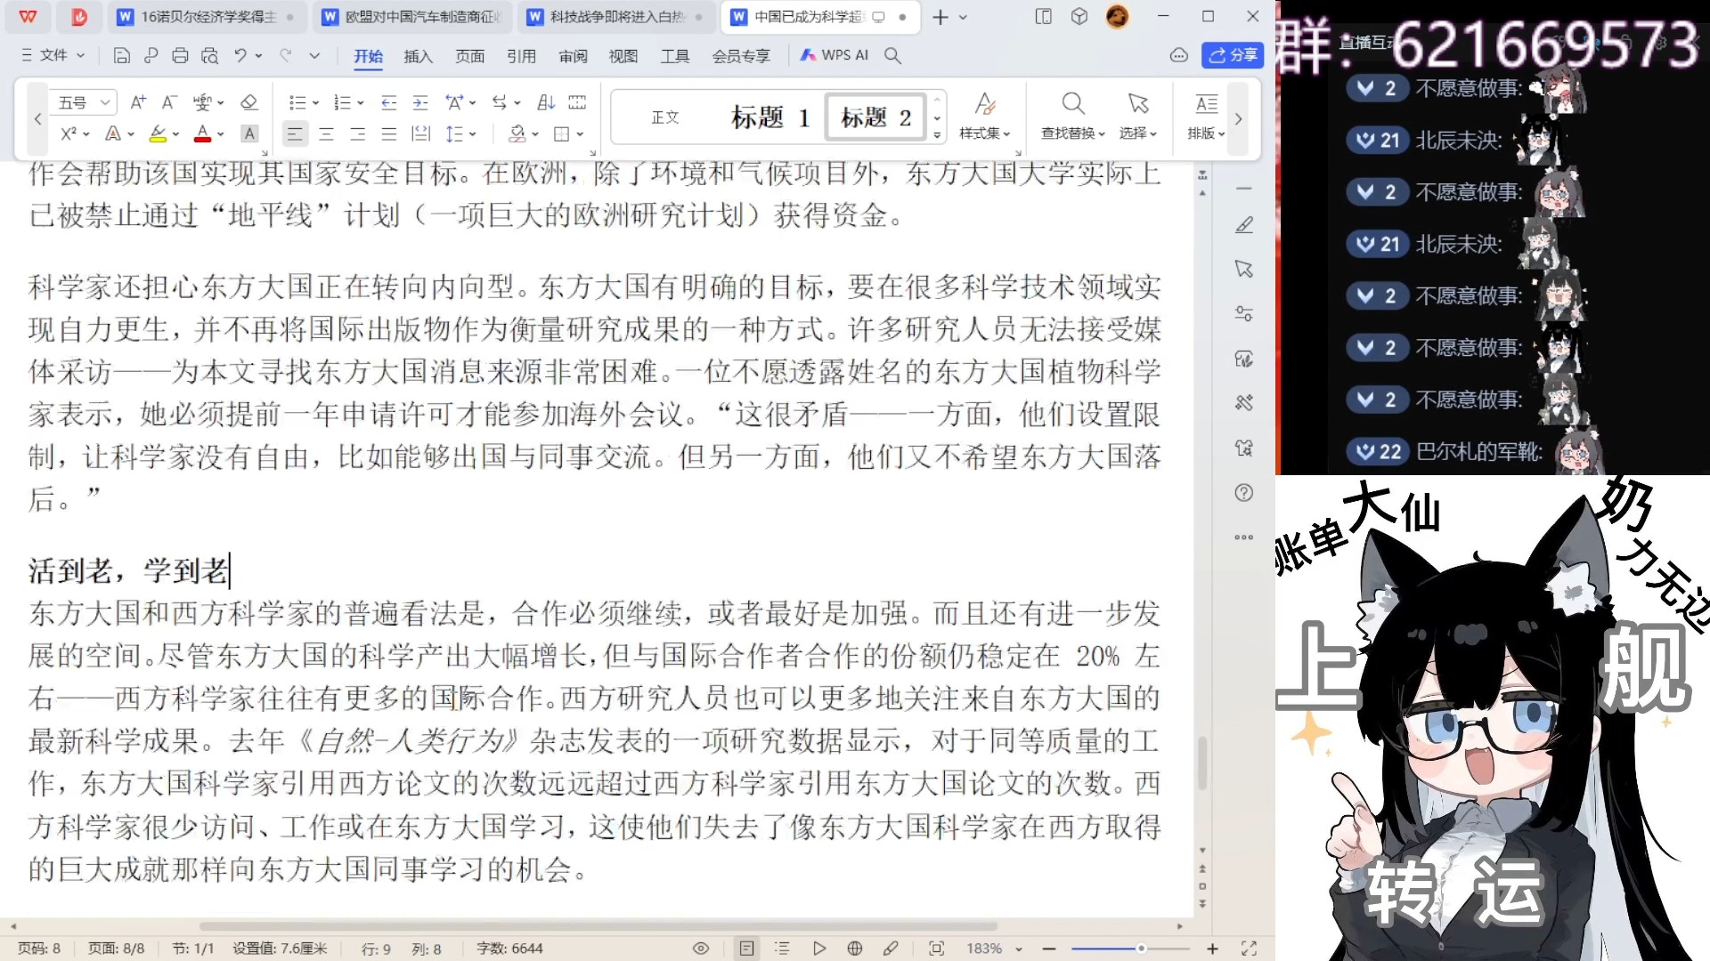
Task: Open 样式集 style set button
Action: point(984,117)
